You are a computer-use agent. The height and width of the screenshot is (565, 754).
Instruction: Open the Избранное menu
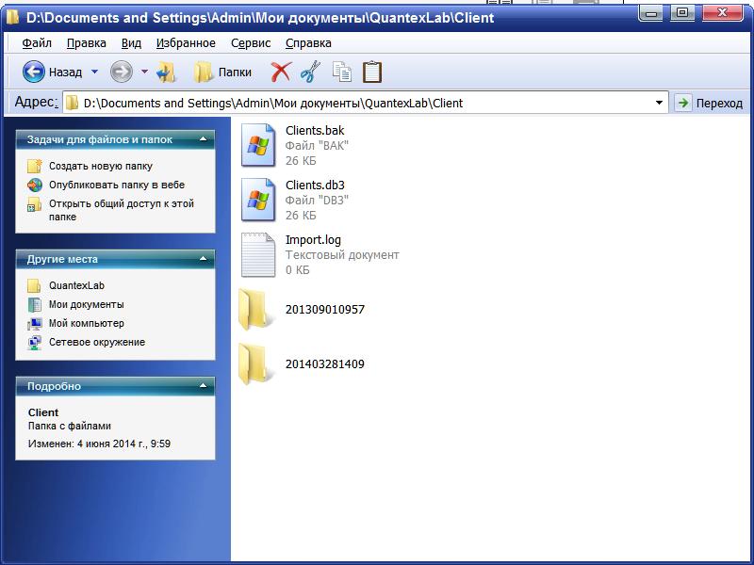click(x=186, y=43)
